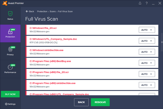Select C:\Windows\UTL_Company_Sample.doc file path
163x109 pixels.
(x=53, y=39)
